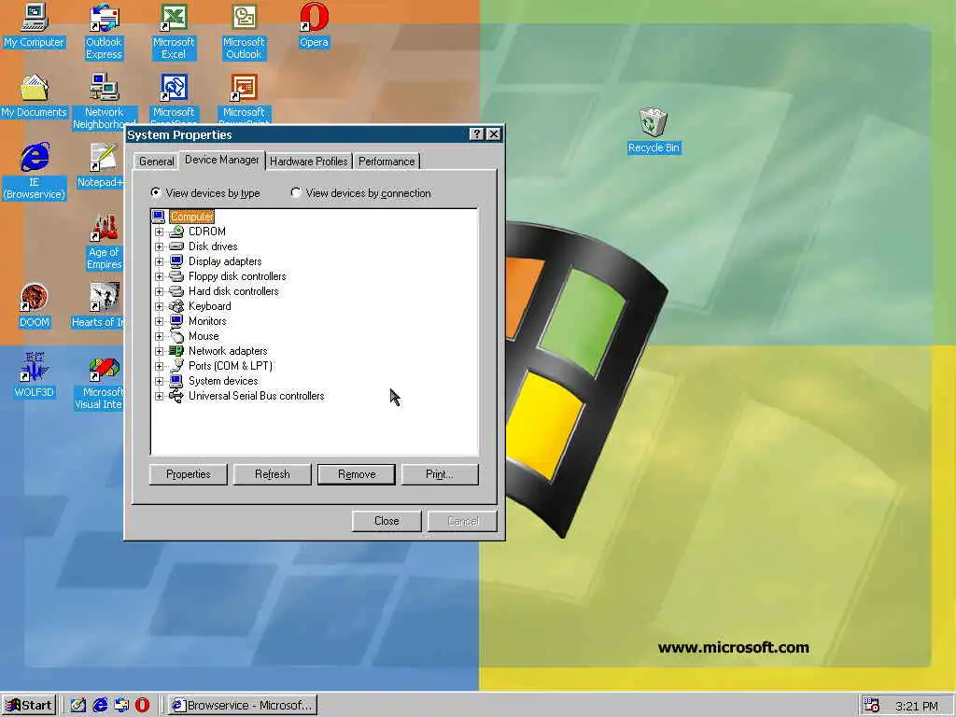The height and width of the screenshot is (717, 956).
Task: Open the Start menu
Action: [29, 706]
